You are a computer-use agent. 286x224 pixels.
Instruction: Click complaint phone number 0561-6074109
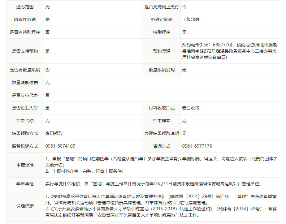pos(60,146)
